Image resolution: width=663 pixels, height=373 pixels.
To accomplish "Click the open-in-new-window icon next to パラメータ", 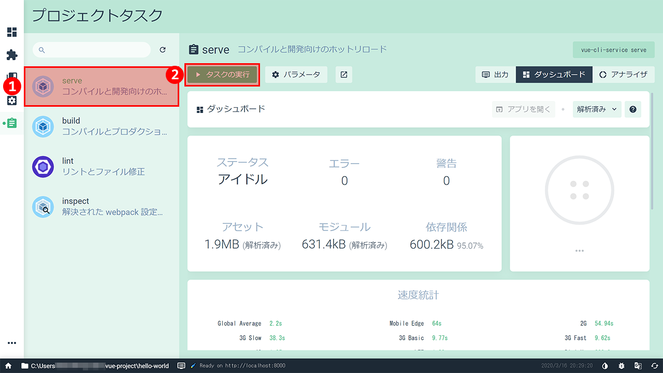I will tap(344, 75).
